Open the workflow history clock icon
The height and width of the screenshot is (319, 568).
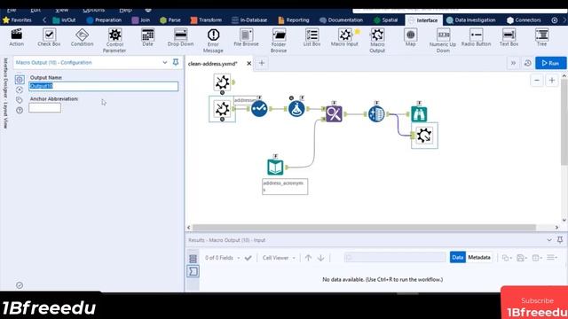click(x=528, y=63)
